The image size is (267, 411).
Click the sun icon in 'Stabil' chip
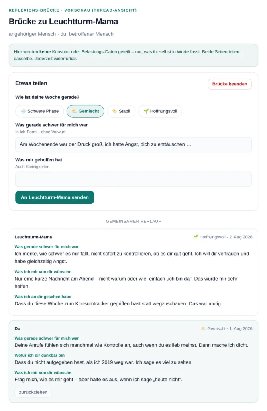(x=115, y=111)
